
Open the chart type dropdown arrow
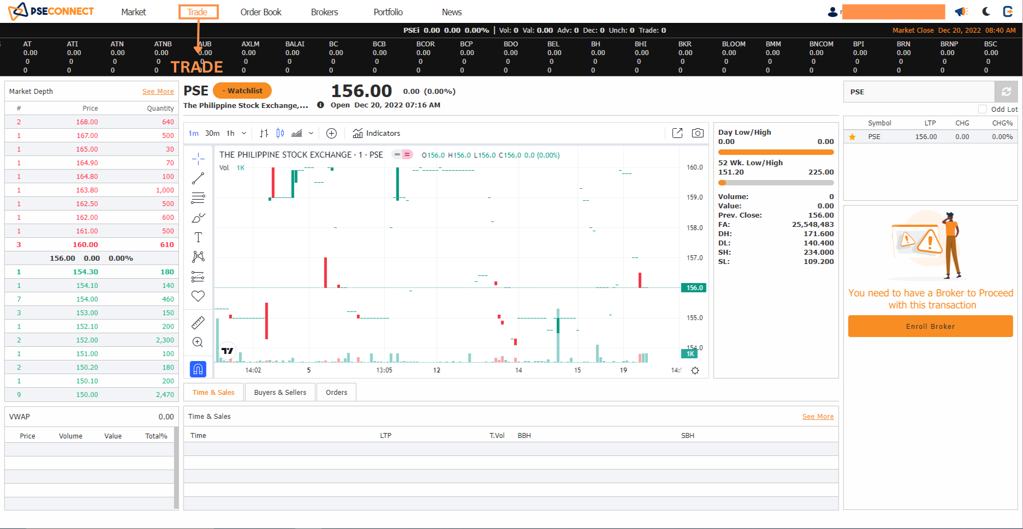pyautogui.click(x=311, y=133)
